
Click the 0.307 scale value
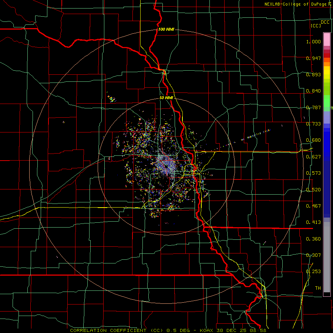click(313, 255)
